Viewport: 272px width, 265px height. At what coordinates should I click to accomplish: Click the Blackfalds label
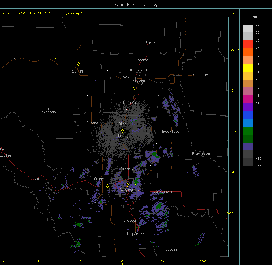point(139,70)
